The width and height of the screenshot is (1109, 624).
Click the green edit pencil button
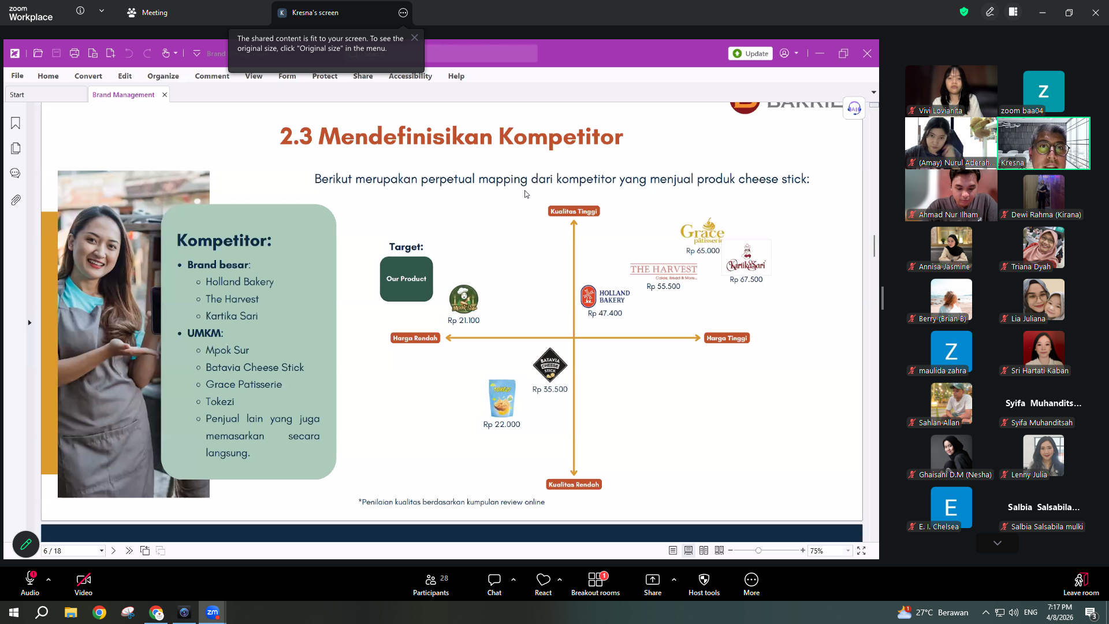[26, 544]
